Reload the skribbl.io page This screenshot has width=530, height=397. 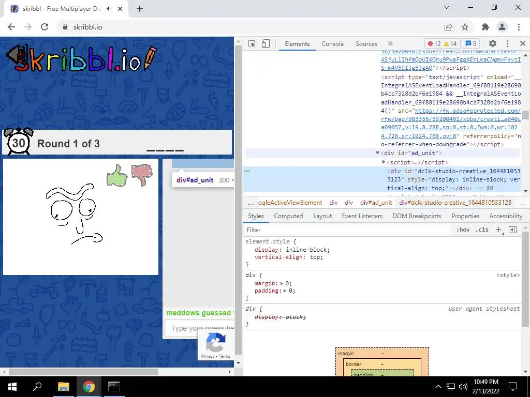(45, 27)
